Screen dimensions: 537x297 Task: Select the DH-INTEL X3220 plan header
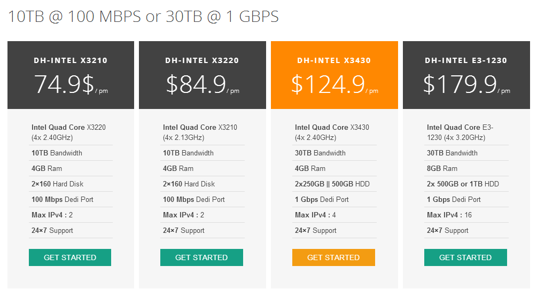click(x=202, y=60)
